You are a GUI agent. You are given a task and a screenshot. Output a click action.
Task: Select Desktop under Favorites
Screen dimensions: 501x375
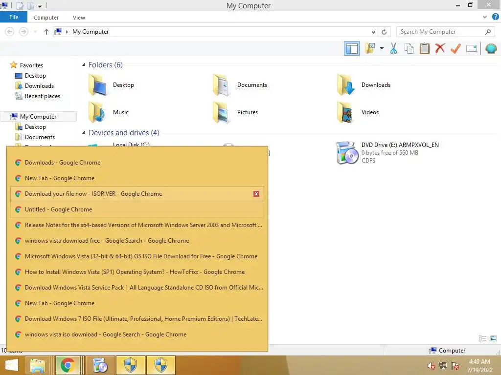tap(35, 76)
